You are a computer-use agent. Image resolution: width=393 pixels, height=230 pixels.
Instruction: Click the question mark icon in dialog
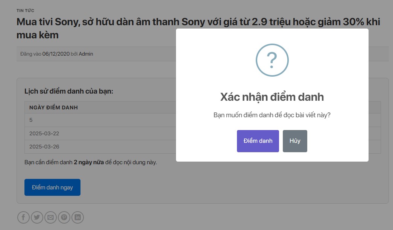[x=272, y=60]
